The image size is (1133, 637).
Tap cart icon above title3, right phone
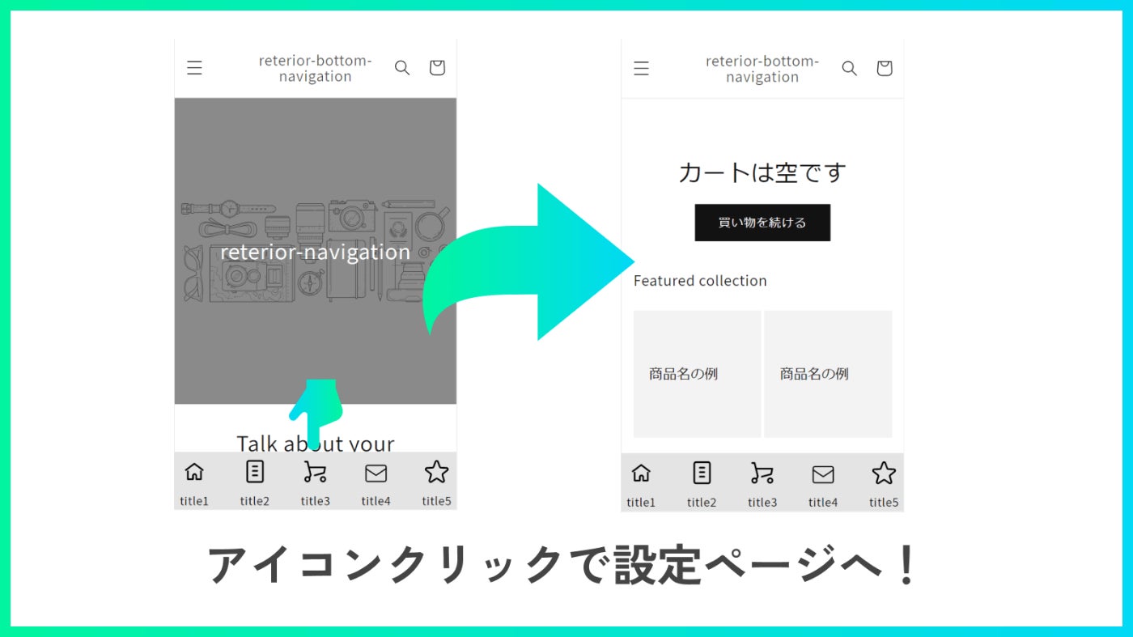click(762, 473)
